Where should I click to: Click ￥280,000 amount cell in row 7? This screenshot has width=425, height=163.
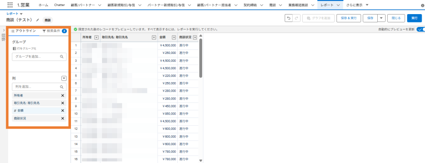(x=168, y=91)
